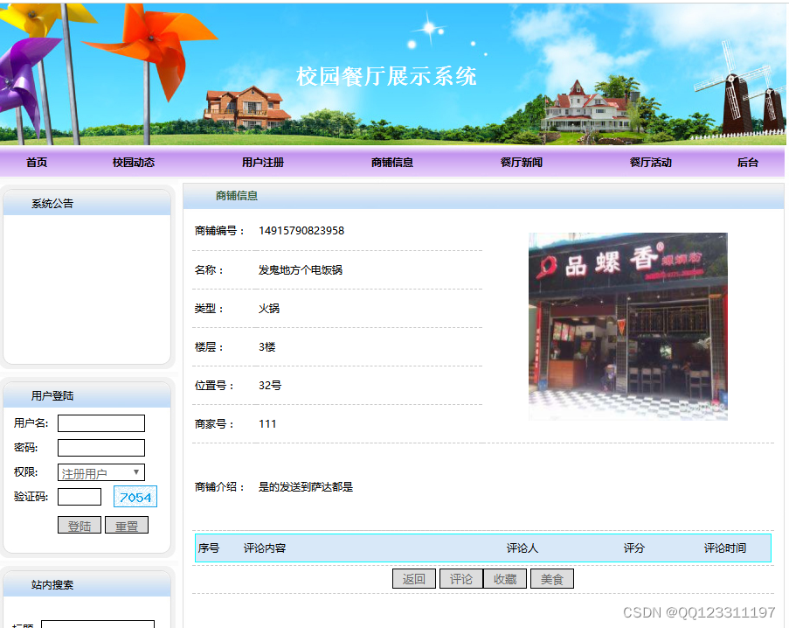This screenshot has width=789, height=628.
Task: Click the 评论时间 column header
Action: click(725, 548)
